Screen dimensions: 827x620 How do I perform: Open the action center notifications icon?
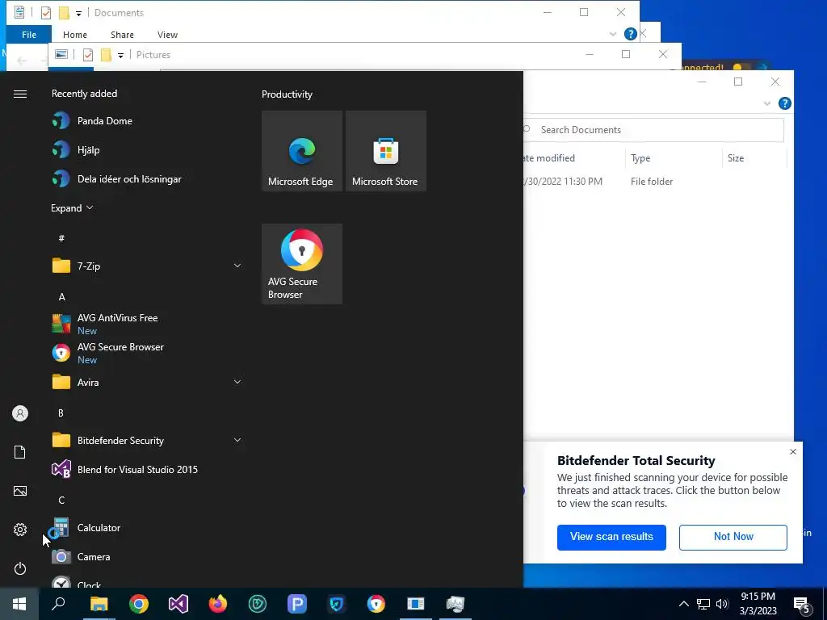point(801,605)
